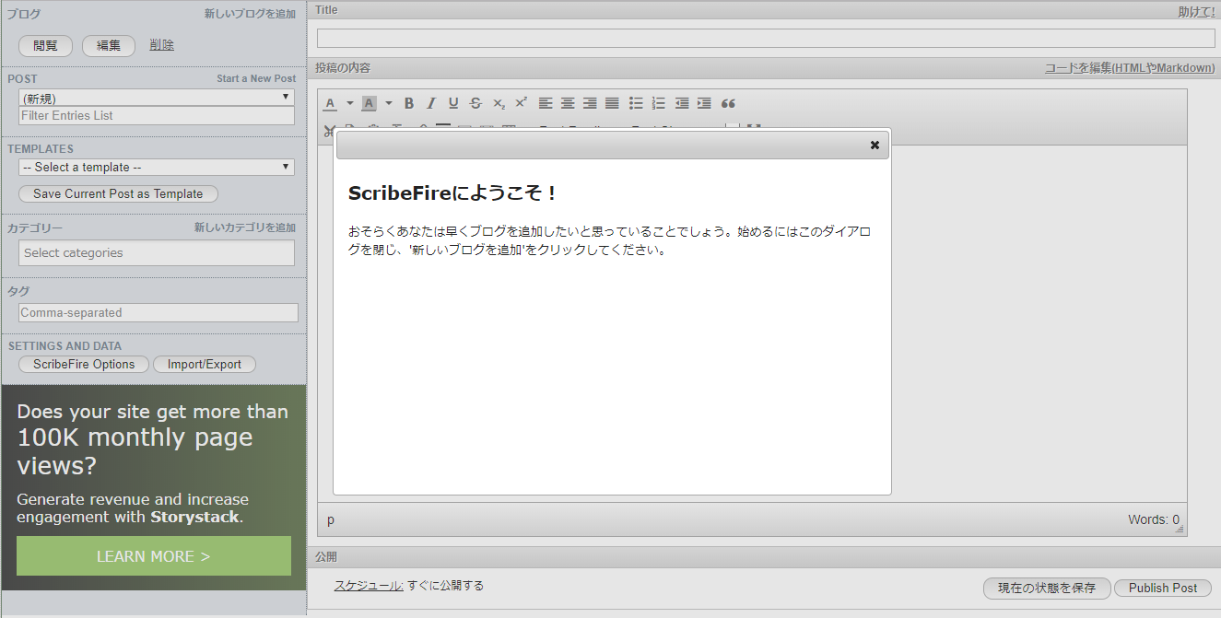Toggle italic formatting in the editor toolbar

pos(431,103)
